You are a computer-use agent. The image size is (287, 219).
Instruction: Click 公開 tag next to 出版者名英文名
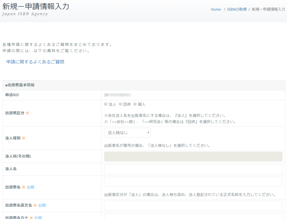(x=42, y=205)
